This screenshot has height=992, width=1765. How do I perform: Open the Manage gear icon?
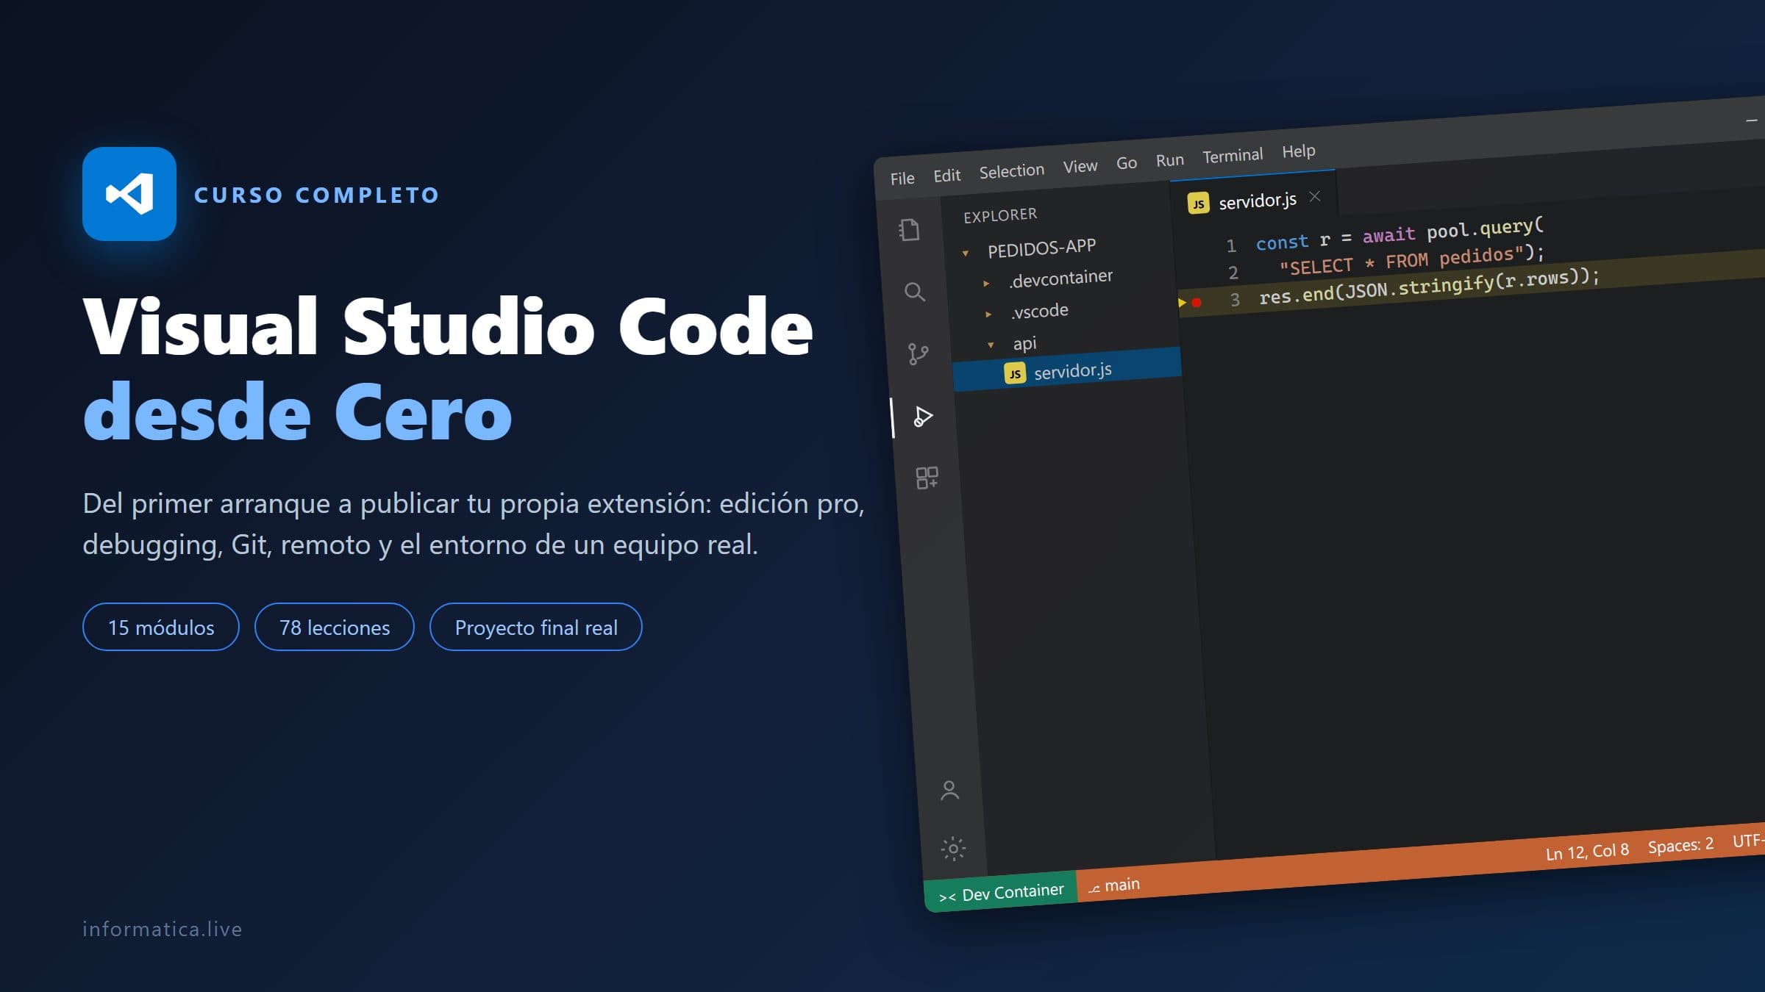[953, 849]
